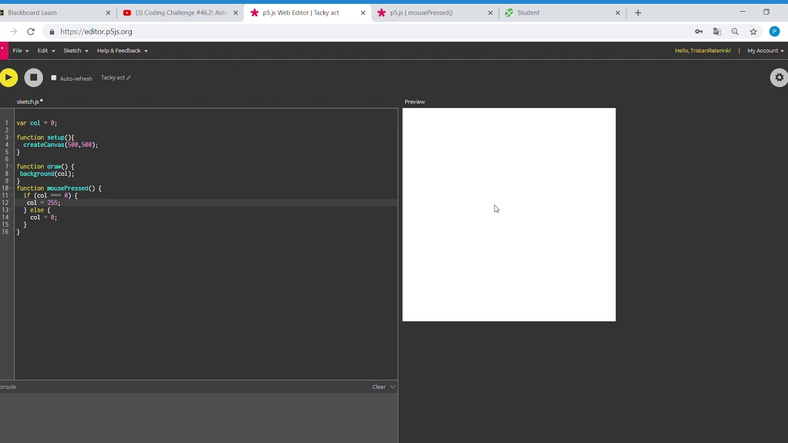This screenshot has width=788, height=443.
Task: Click the Tacky act sketch name
Action: click(x=113, y=78)
